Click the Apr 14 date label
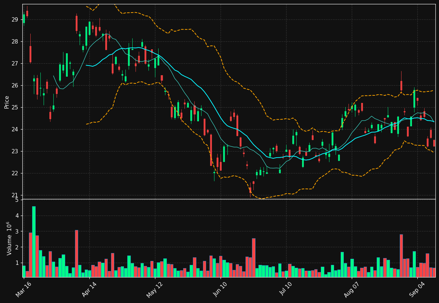439x303 pixels. (89, 290)
